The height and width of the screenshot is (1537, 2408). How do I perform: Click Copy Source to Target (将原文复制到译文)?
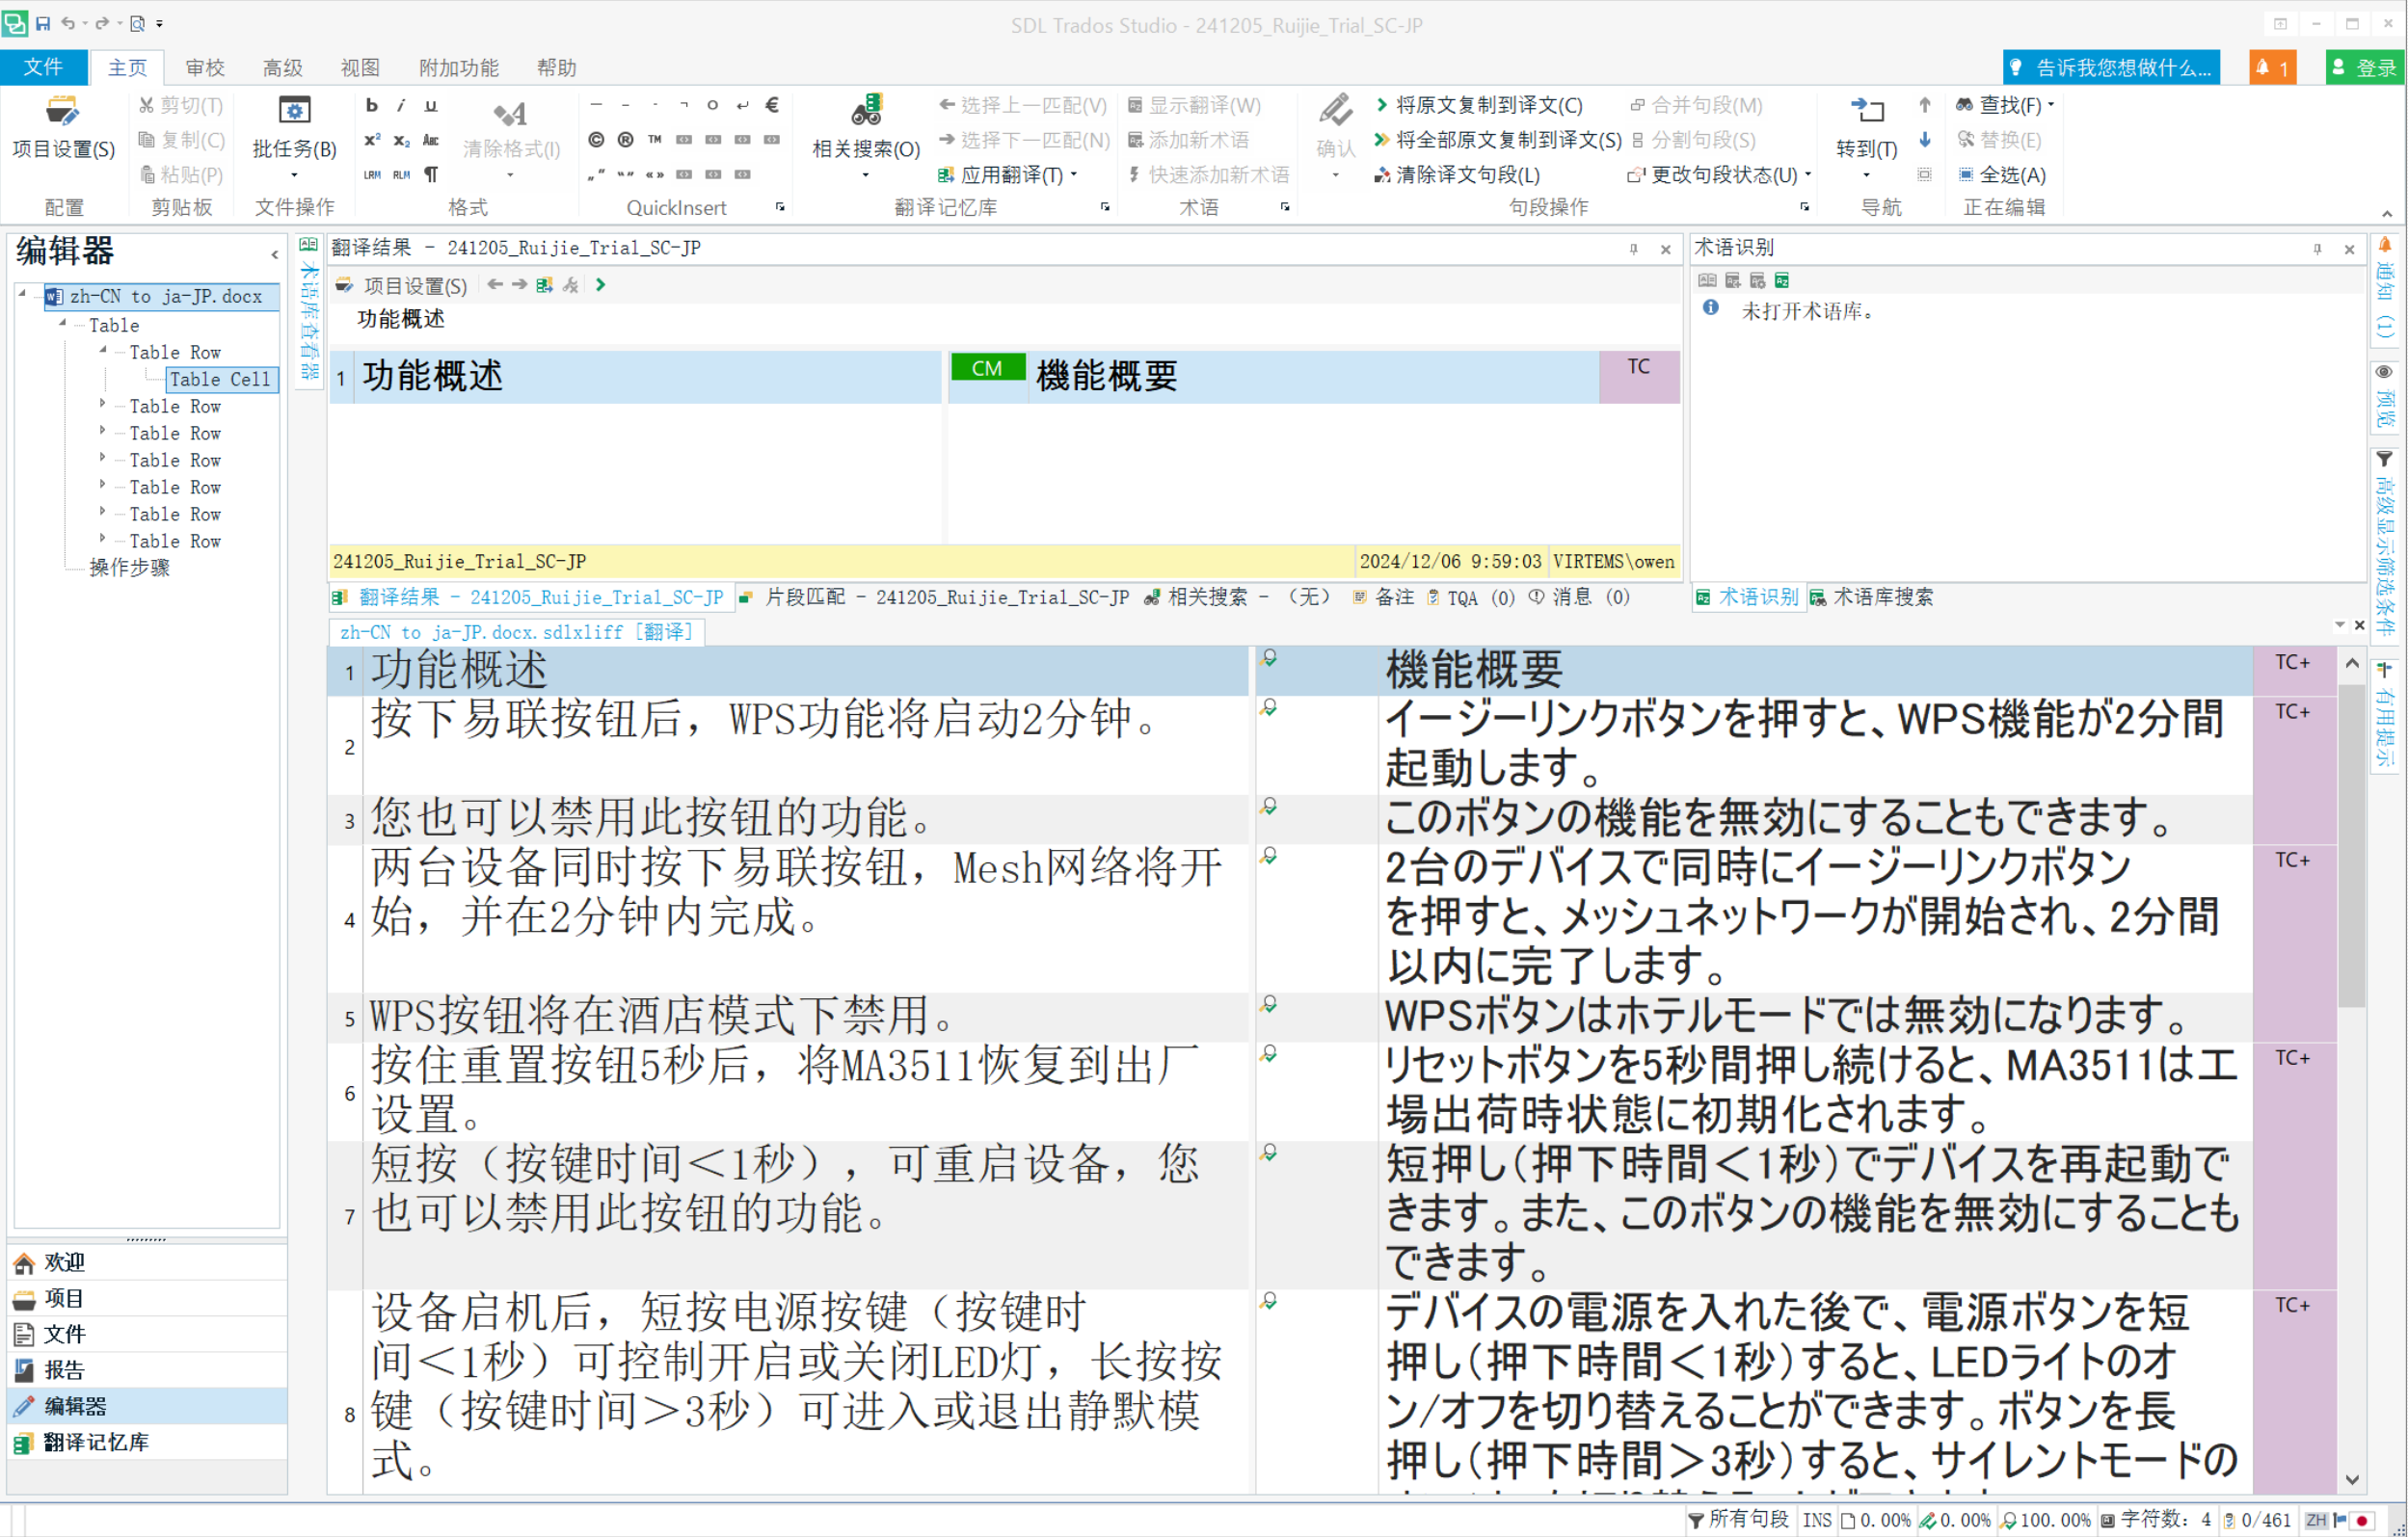1479,105
